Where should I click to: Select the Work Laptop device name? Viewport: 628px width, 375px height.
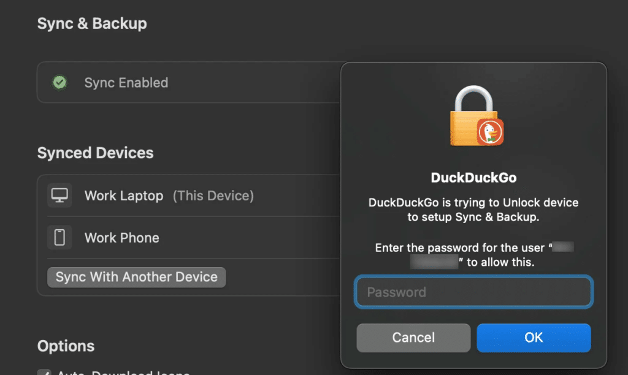tap(124, 195)
